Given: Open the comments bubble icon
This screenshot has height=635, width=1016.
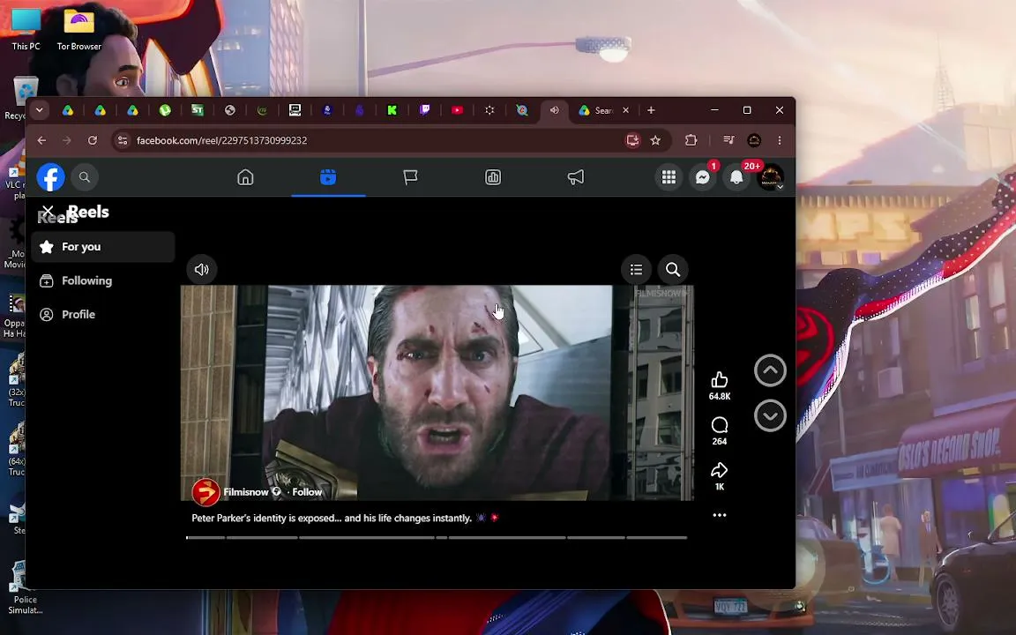Looking at the screenshot, I should [720, 425].
